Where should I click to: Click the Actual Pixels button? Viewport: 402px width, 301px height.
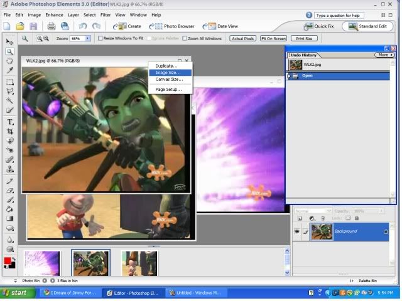pos(242,38)
